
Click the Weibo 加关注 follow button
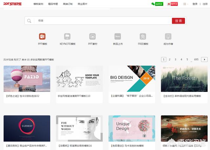[173, 4]
